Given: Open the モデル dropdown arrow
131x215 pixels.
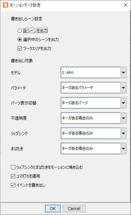Looking at the screenshot, I should click(123, 72).
